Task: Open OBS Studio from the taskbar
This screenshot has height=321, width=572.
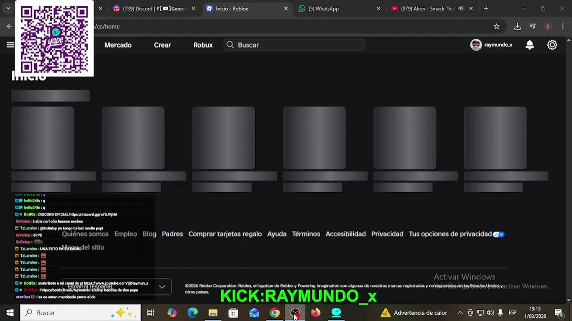Action: [x=295, y=313]
